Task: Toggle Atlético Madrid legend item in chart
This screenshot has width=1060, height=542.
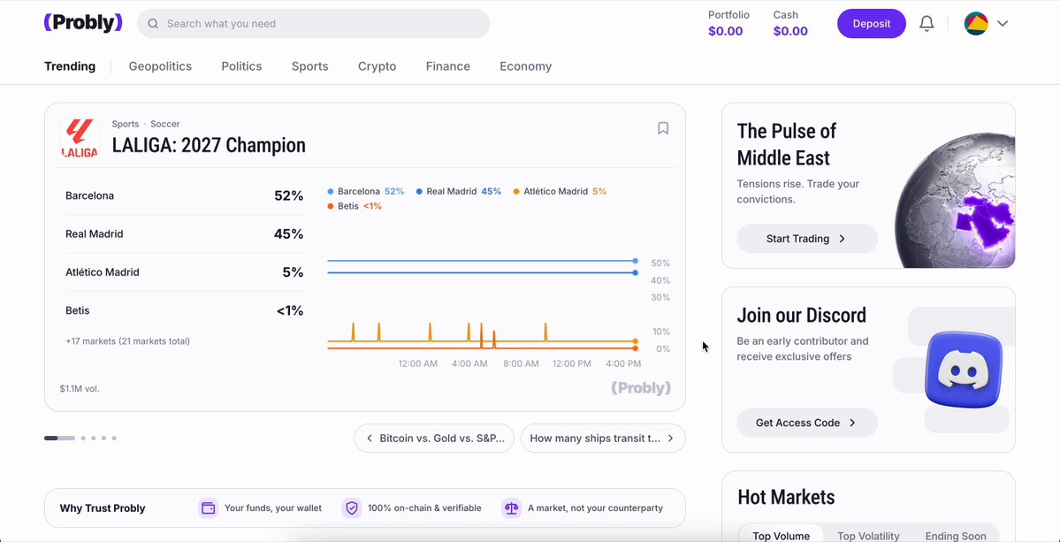Action: point(560,191)
